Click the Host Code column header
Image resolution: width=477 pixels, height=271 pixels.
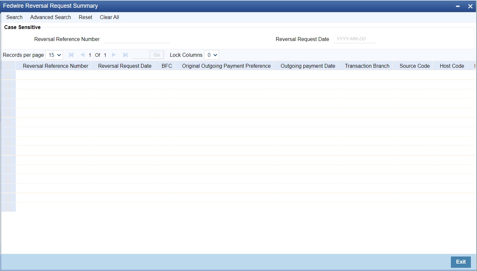(x=452, y=66)
